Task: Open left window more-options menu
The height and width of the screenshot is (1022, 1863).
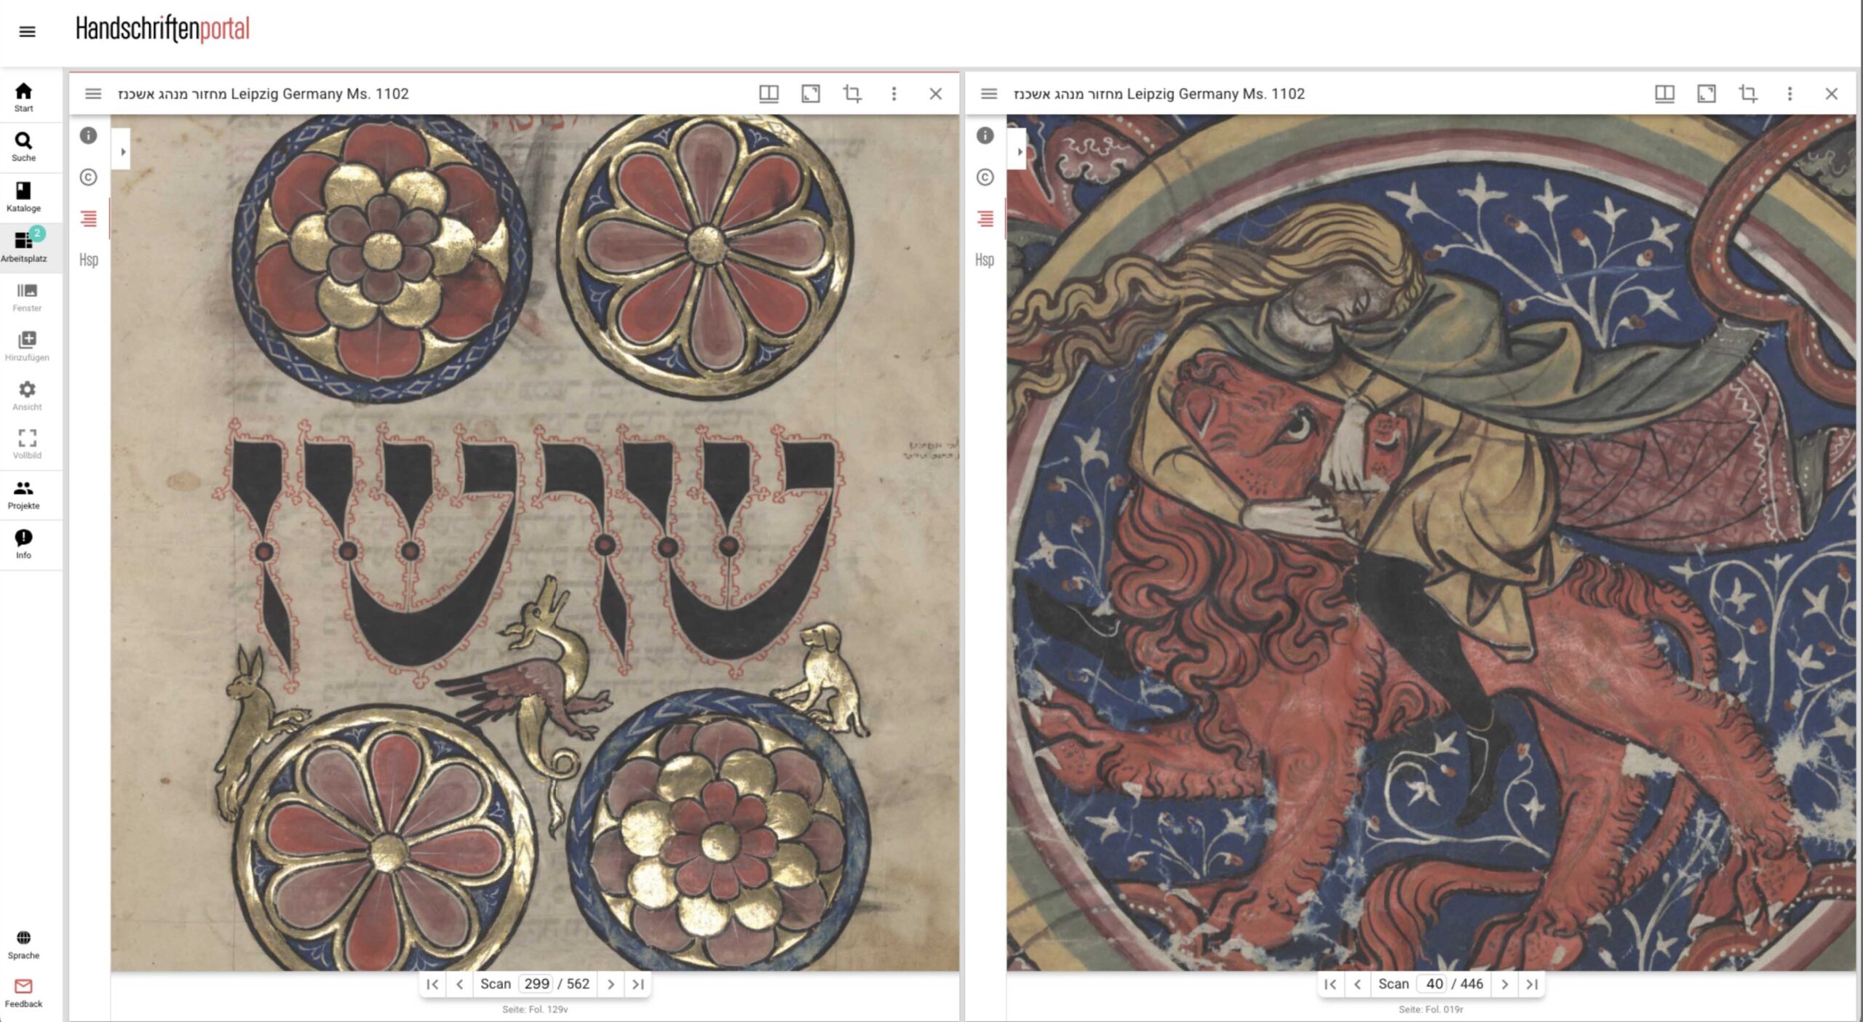Action: pos(894,94)
